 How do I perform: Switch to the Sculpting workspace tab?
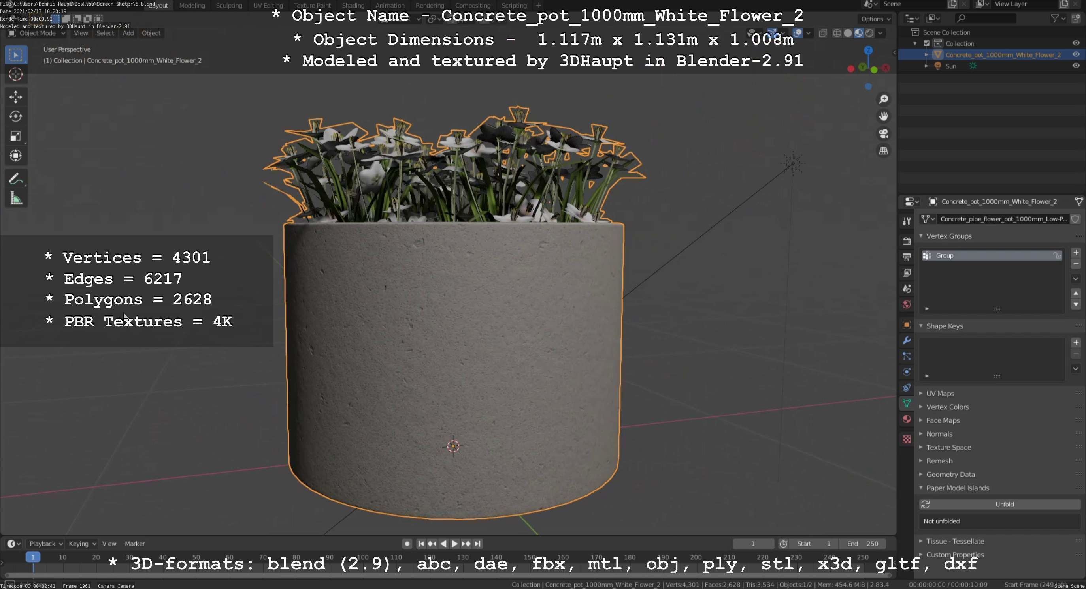coord(229,6)
